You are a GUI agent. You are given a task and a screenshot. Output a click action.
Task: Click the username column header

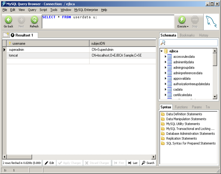[x=48, y=43]
